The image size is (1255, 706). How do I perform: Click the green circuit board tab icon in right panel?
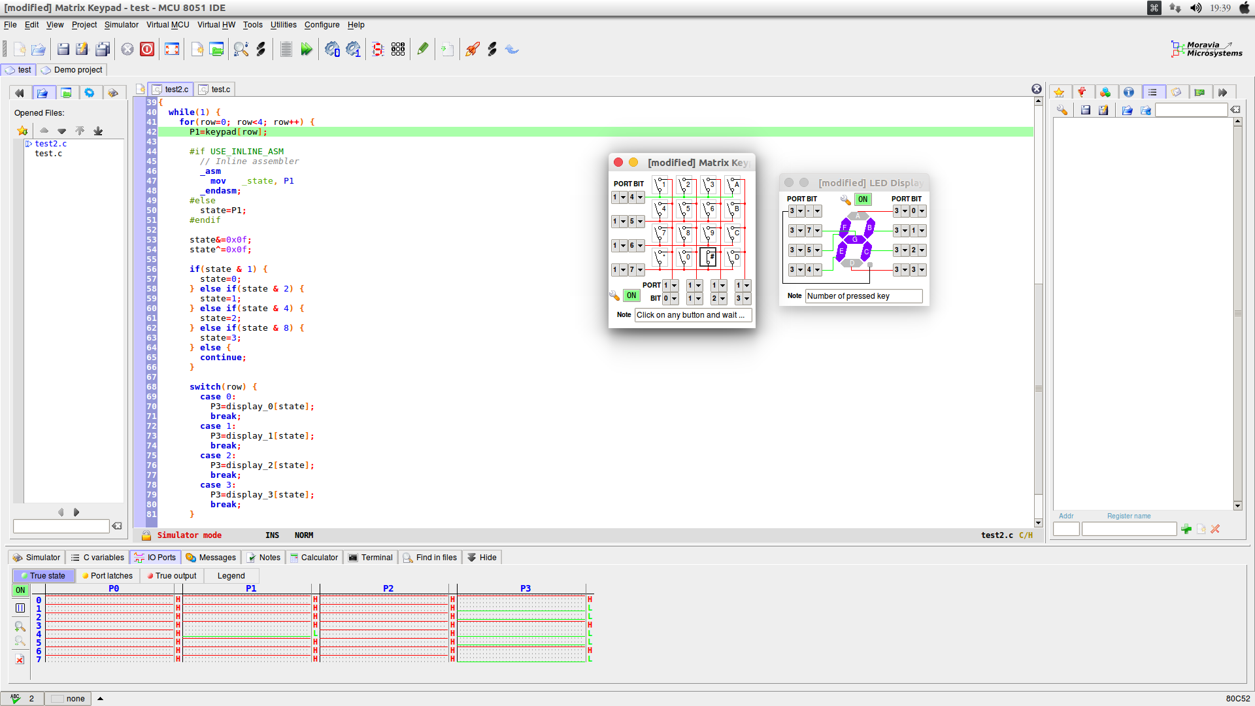tap(1199, 92)
